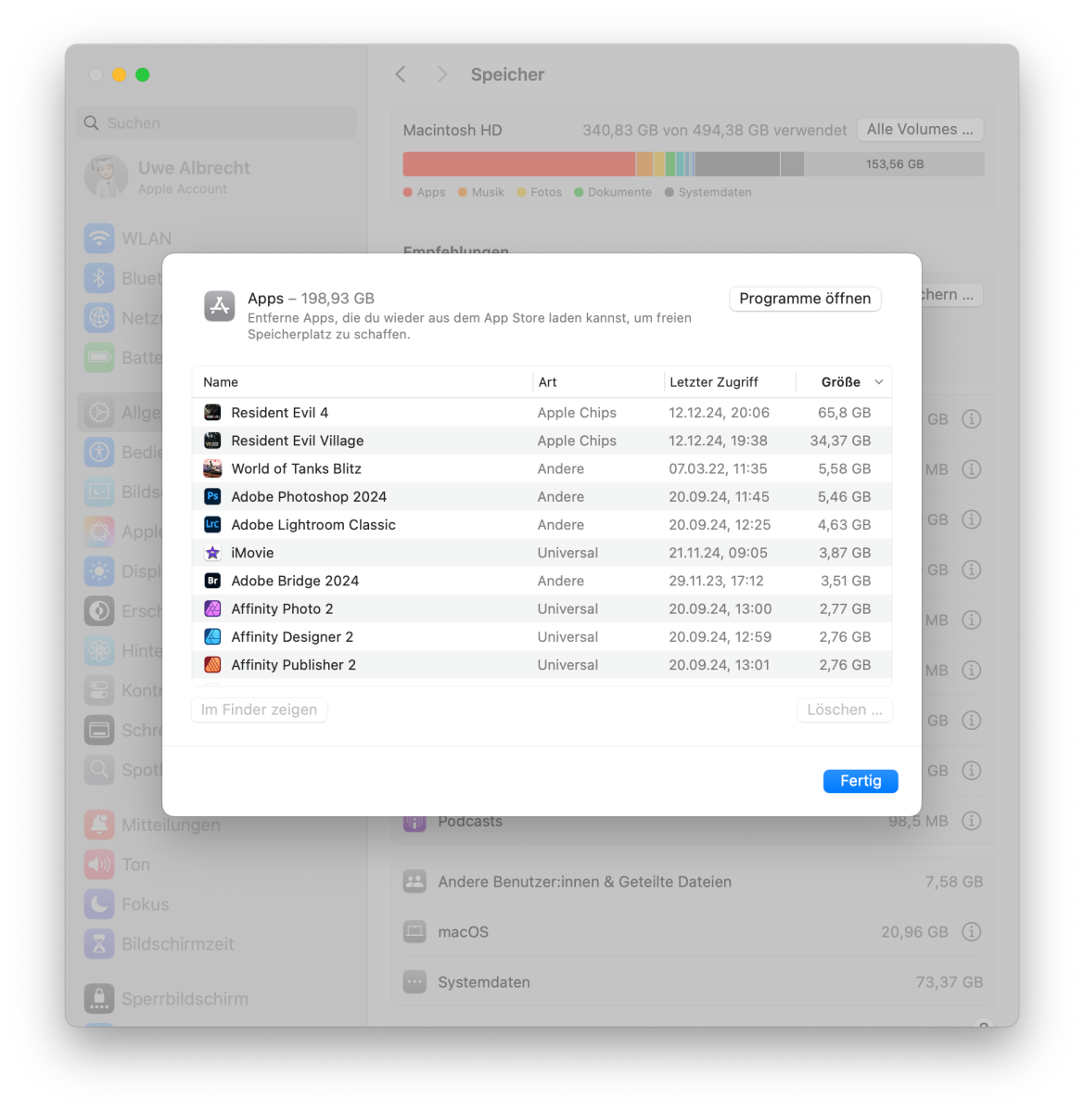The image size is (1084, 1113).
Task: Click the free space 153,56 GB segment
Action: coord(895,164)
